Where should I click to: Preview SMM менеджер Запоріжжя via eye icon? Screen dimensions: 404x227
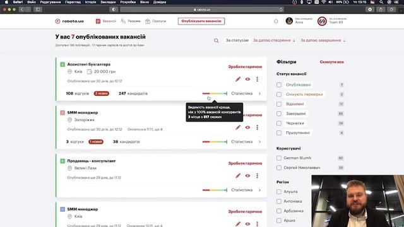(x=247, y=127)
